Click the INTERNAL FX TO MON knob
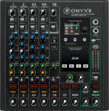The width and height of the screenshot is (109, 111). [70, 77]
